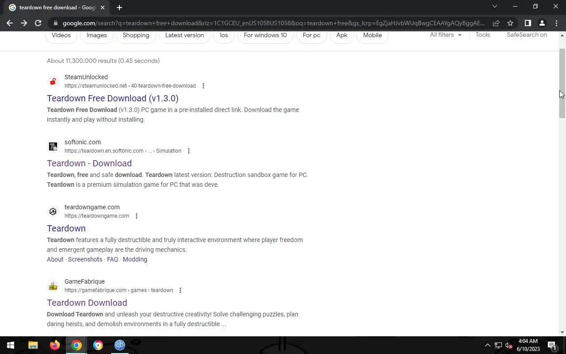Click the SteamUnlocked site favicon
566x354 pixels.
[53, 81]
